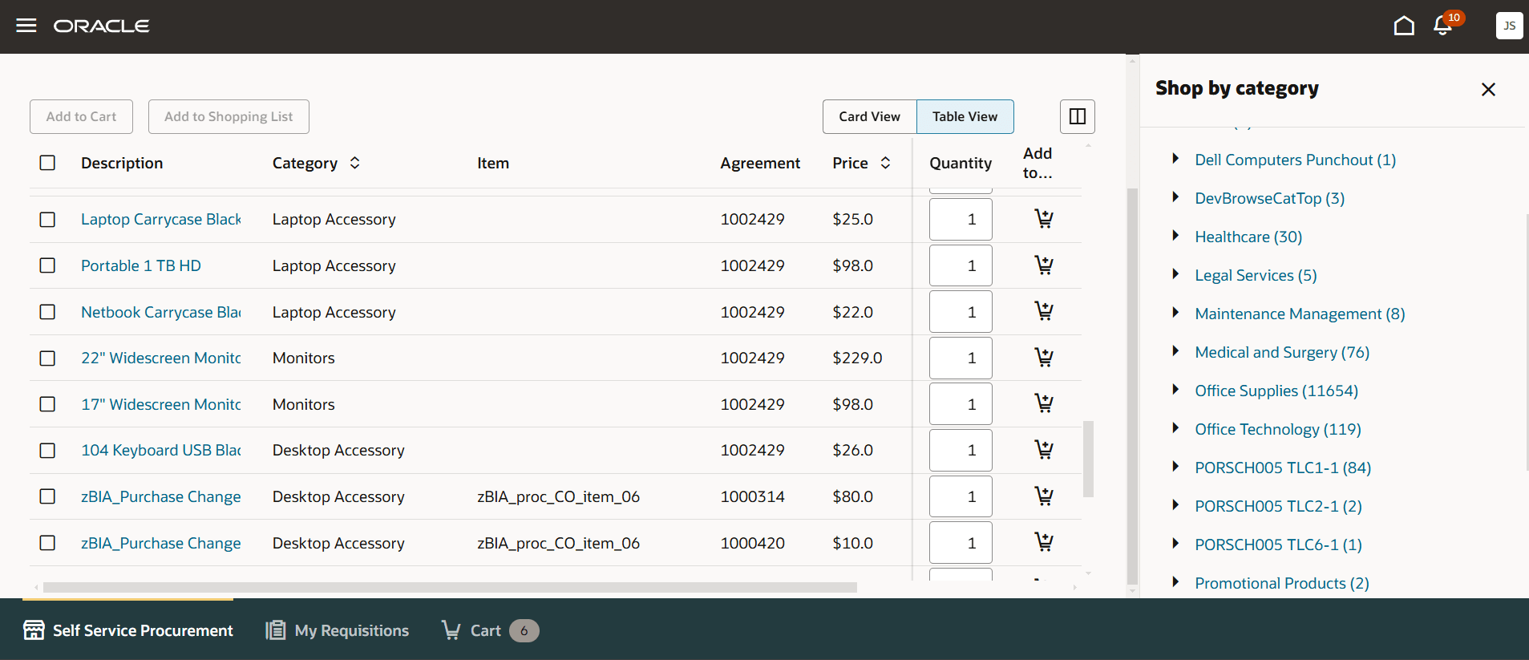The width and height of the screenshot is (1529, 660).
Task: Click Add to Shopping List button
Action: 229,116
